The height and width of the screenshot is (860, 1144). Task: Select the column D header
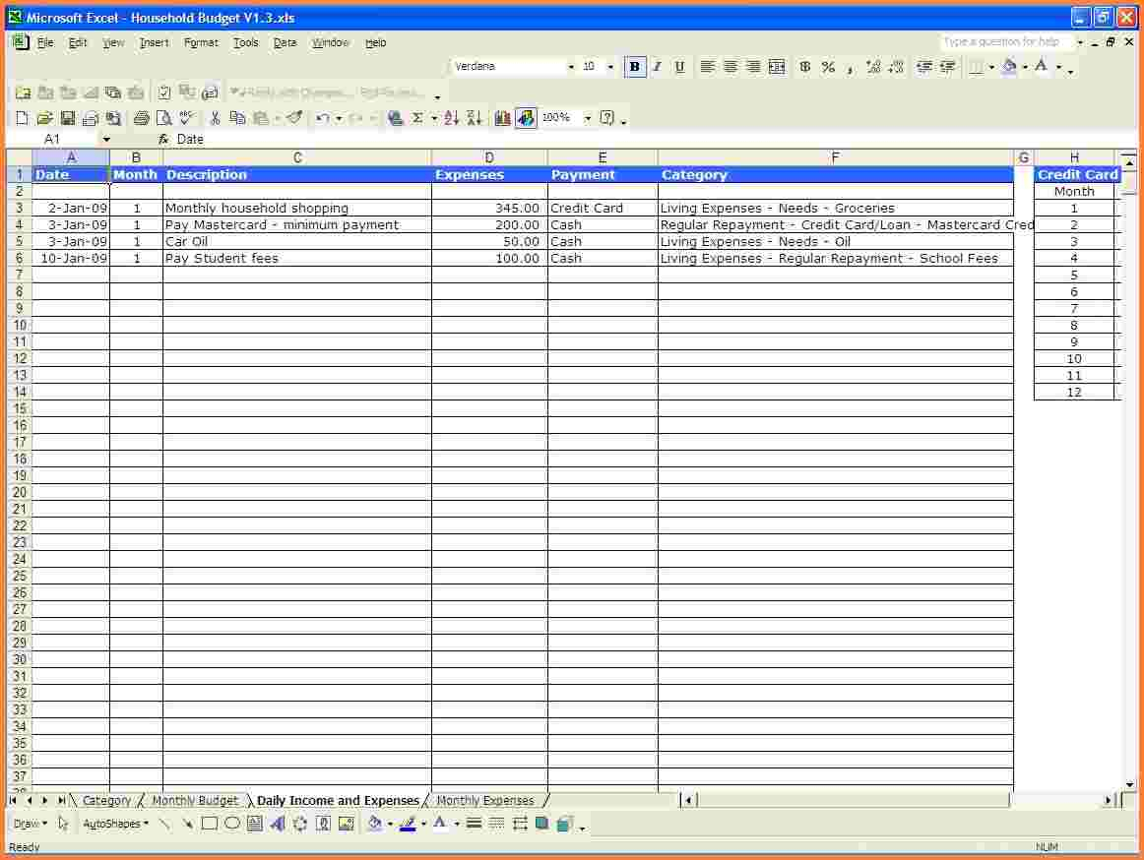[x=489, y=157]
